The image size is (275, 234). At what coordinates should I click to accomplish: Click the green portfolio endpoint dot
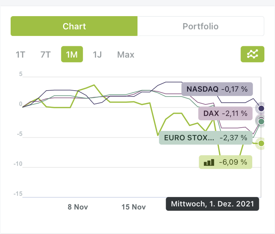coord(261,143)
